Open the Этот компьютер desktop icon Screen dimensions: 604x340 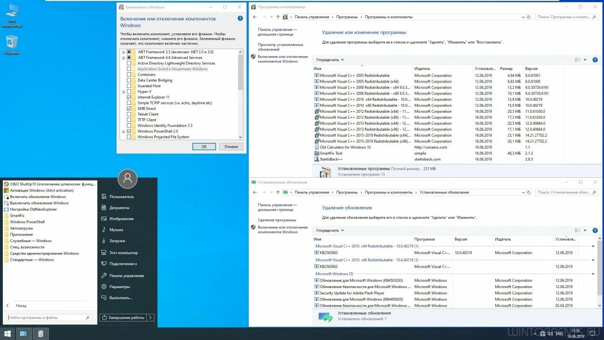(12, 15)
